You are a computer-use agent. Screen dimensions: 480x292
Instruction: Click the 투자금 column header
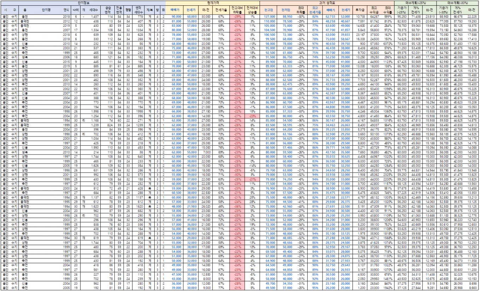pyautogui.click(x=360, y=10)
